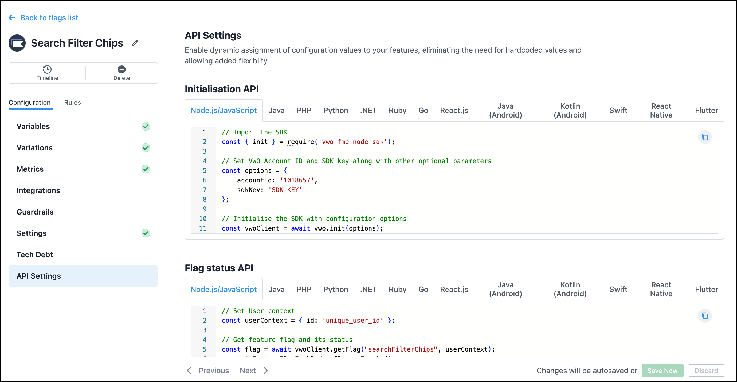Image resolution: width=737 pixels, height=382 pixels.
Task: Select .NET tab in Initialisation API
Action: click(x=368, y=110)
